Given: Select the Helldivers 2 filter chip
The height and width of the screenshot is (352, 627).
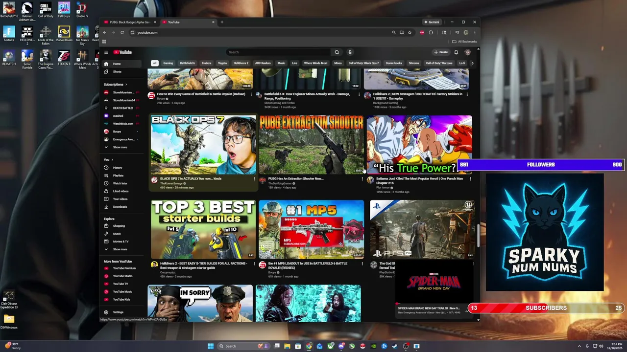Looking at the screenshot, I should point(241,63).
